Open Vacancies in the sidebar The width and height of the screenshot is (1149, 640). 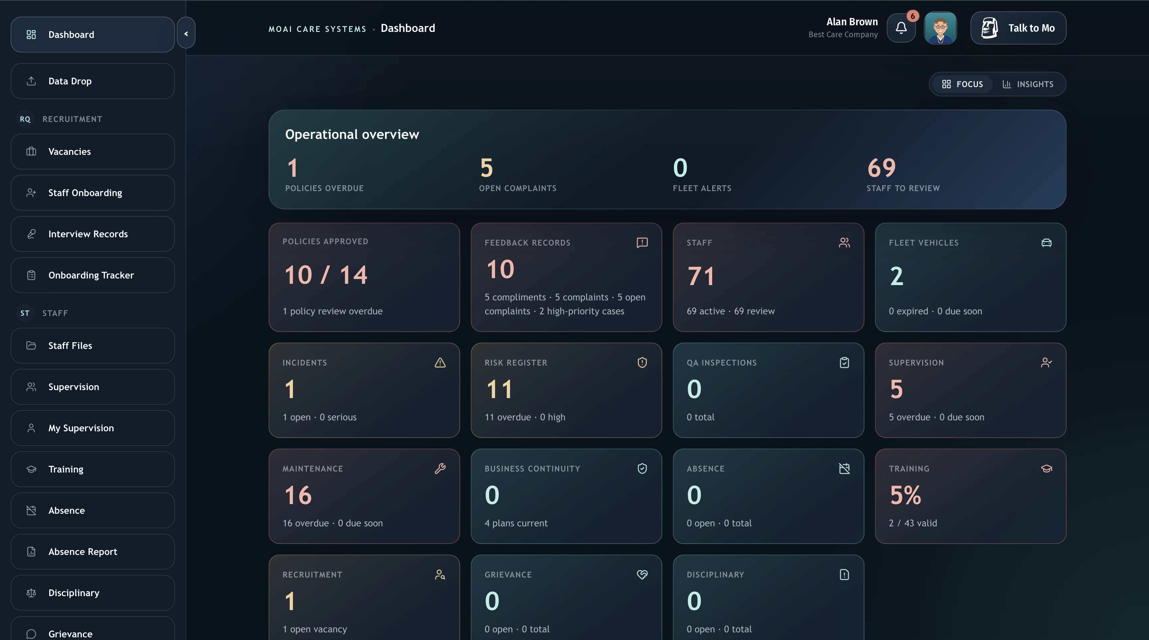coord(92,152)
